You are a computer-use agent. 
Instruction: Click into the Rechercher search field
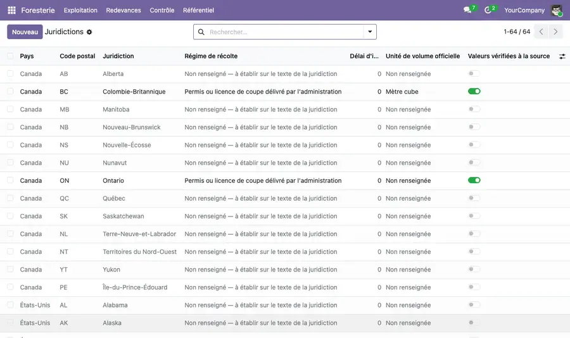[285, 32]
